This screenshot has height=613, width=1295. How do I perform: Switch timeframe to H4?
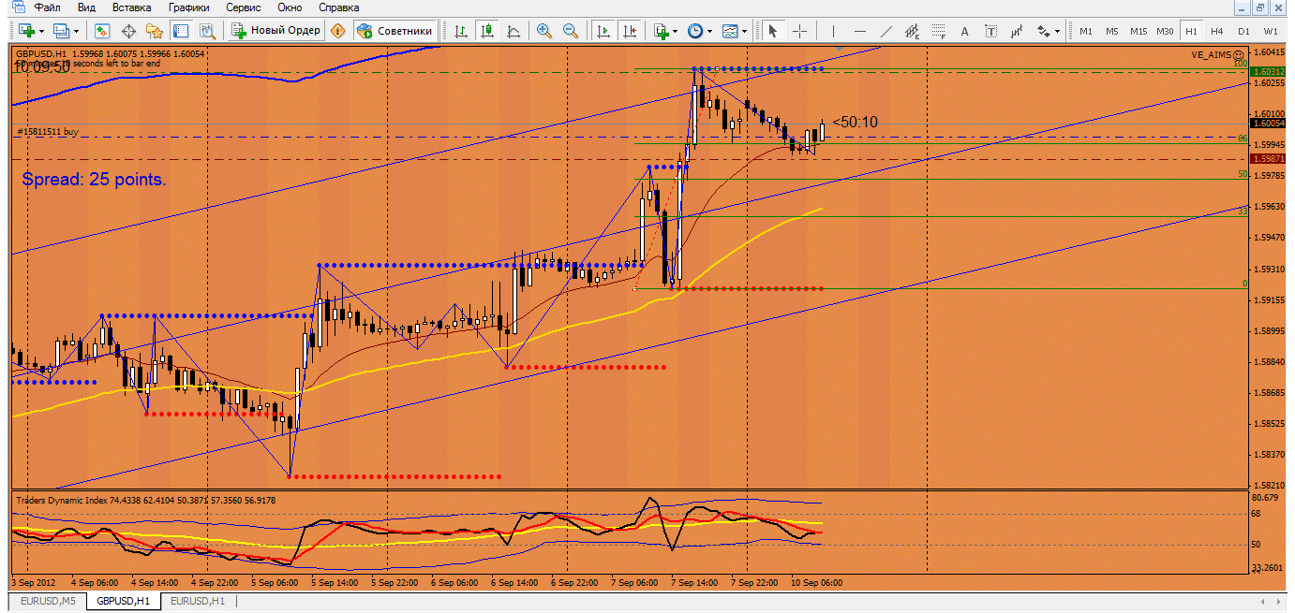1217,31
